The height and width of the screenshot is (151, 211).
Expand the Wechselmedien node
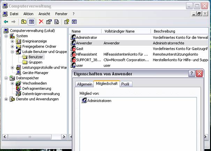[x=12, y=83]
